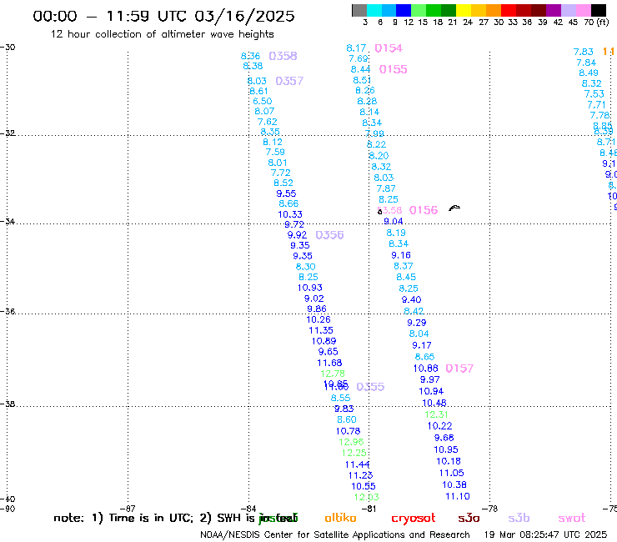Click the pass label 0355
Image resolution: width=617 pixels, height=542 pixels.
370,387
